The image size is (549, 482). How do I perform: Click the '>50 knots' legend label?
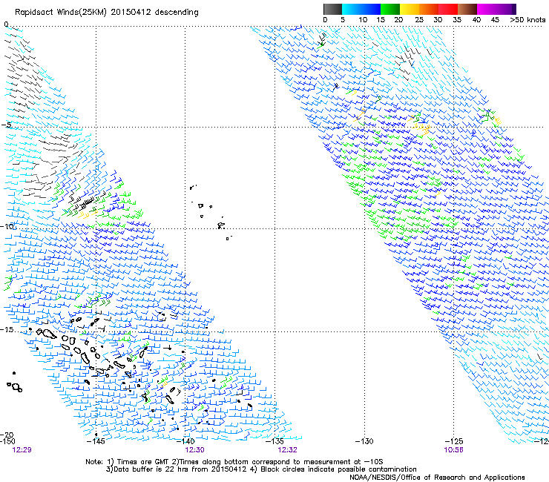tap(527, 20)
